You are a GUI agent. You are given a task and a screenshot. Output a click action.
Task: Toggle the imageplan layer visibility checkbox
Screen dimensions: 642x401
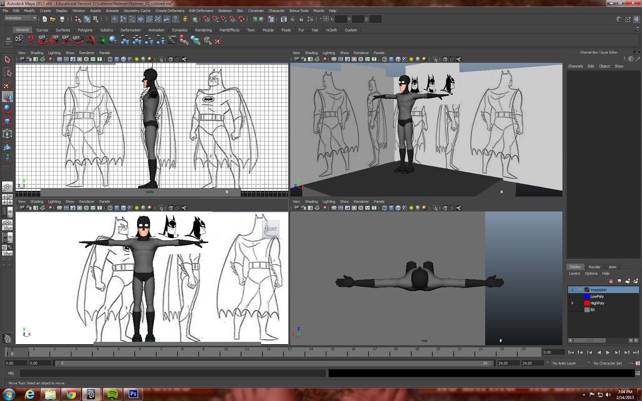[x=572, y=290]
